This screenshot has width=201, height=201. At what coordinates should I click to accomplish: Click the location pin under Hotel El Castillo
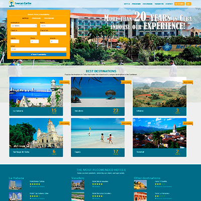point(155,186)
